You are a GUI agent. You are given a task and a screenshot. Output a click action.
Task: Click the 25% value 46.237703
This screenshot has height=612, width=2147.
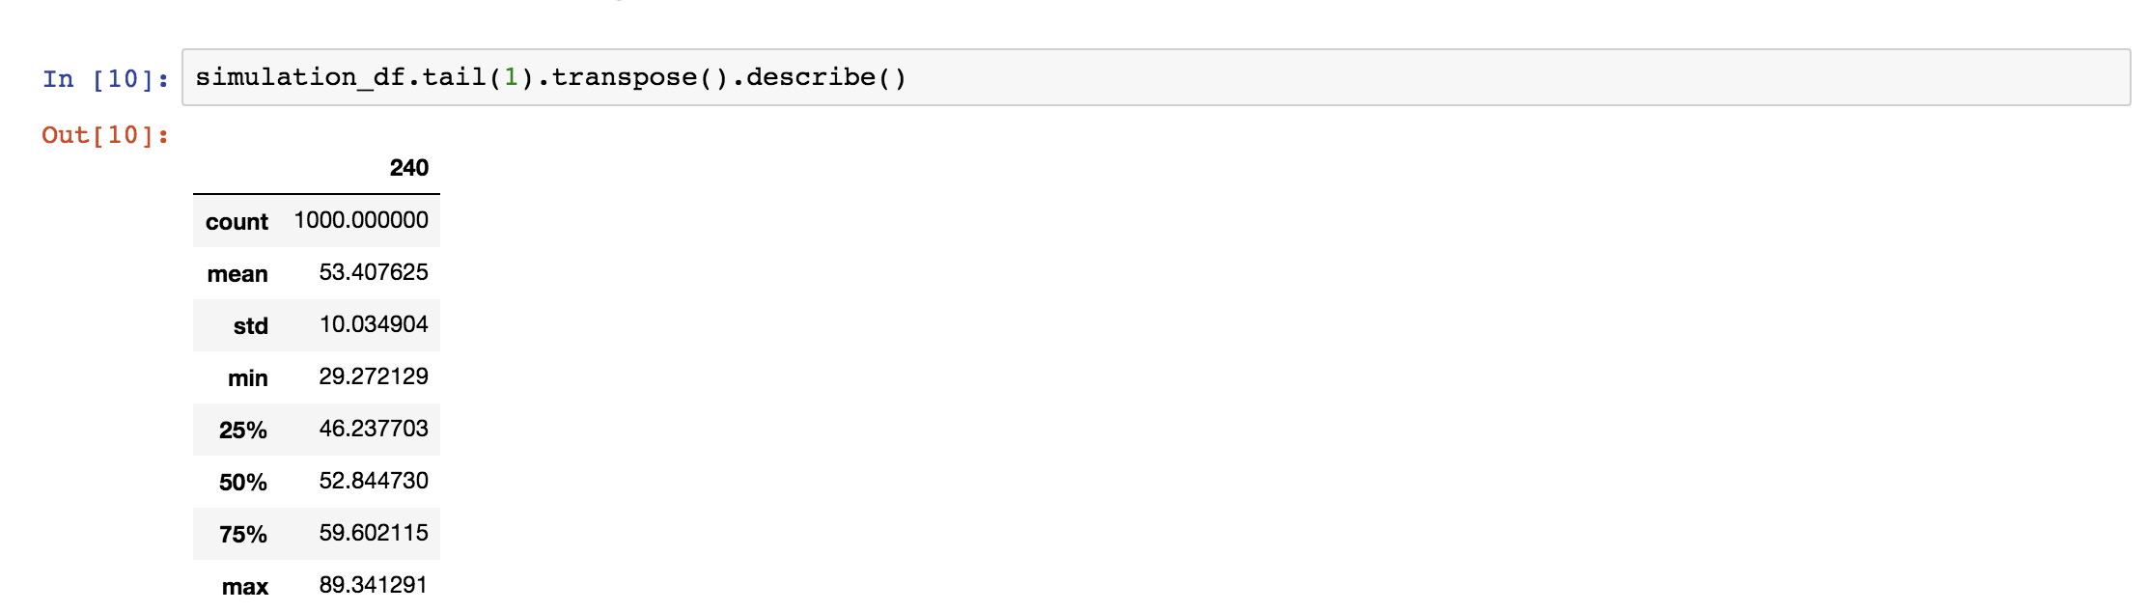click(x=374, y=429)
